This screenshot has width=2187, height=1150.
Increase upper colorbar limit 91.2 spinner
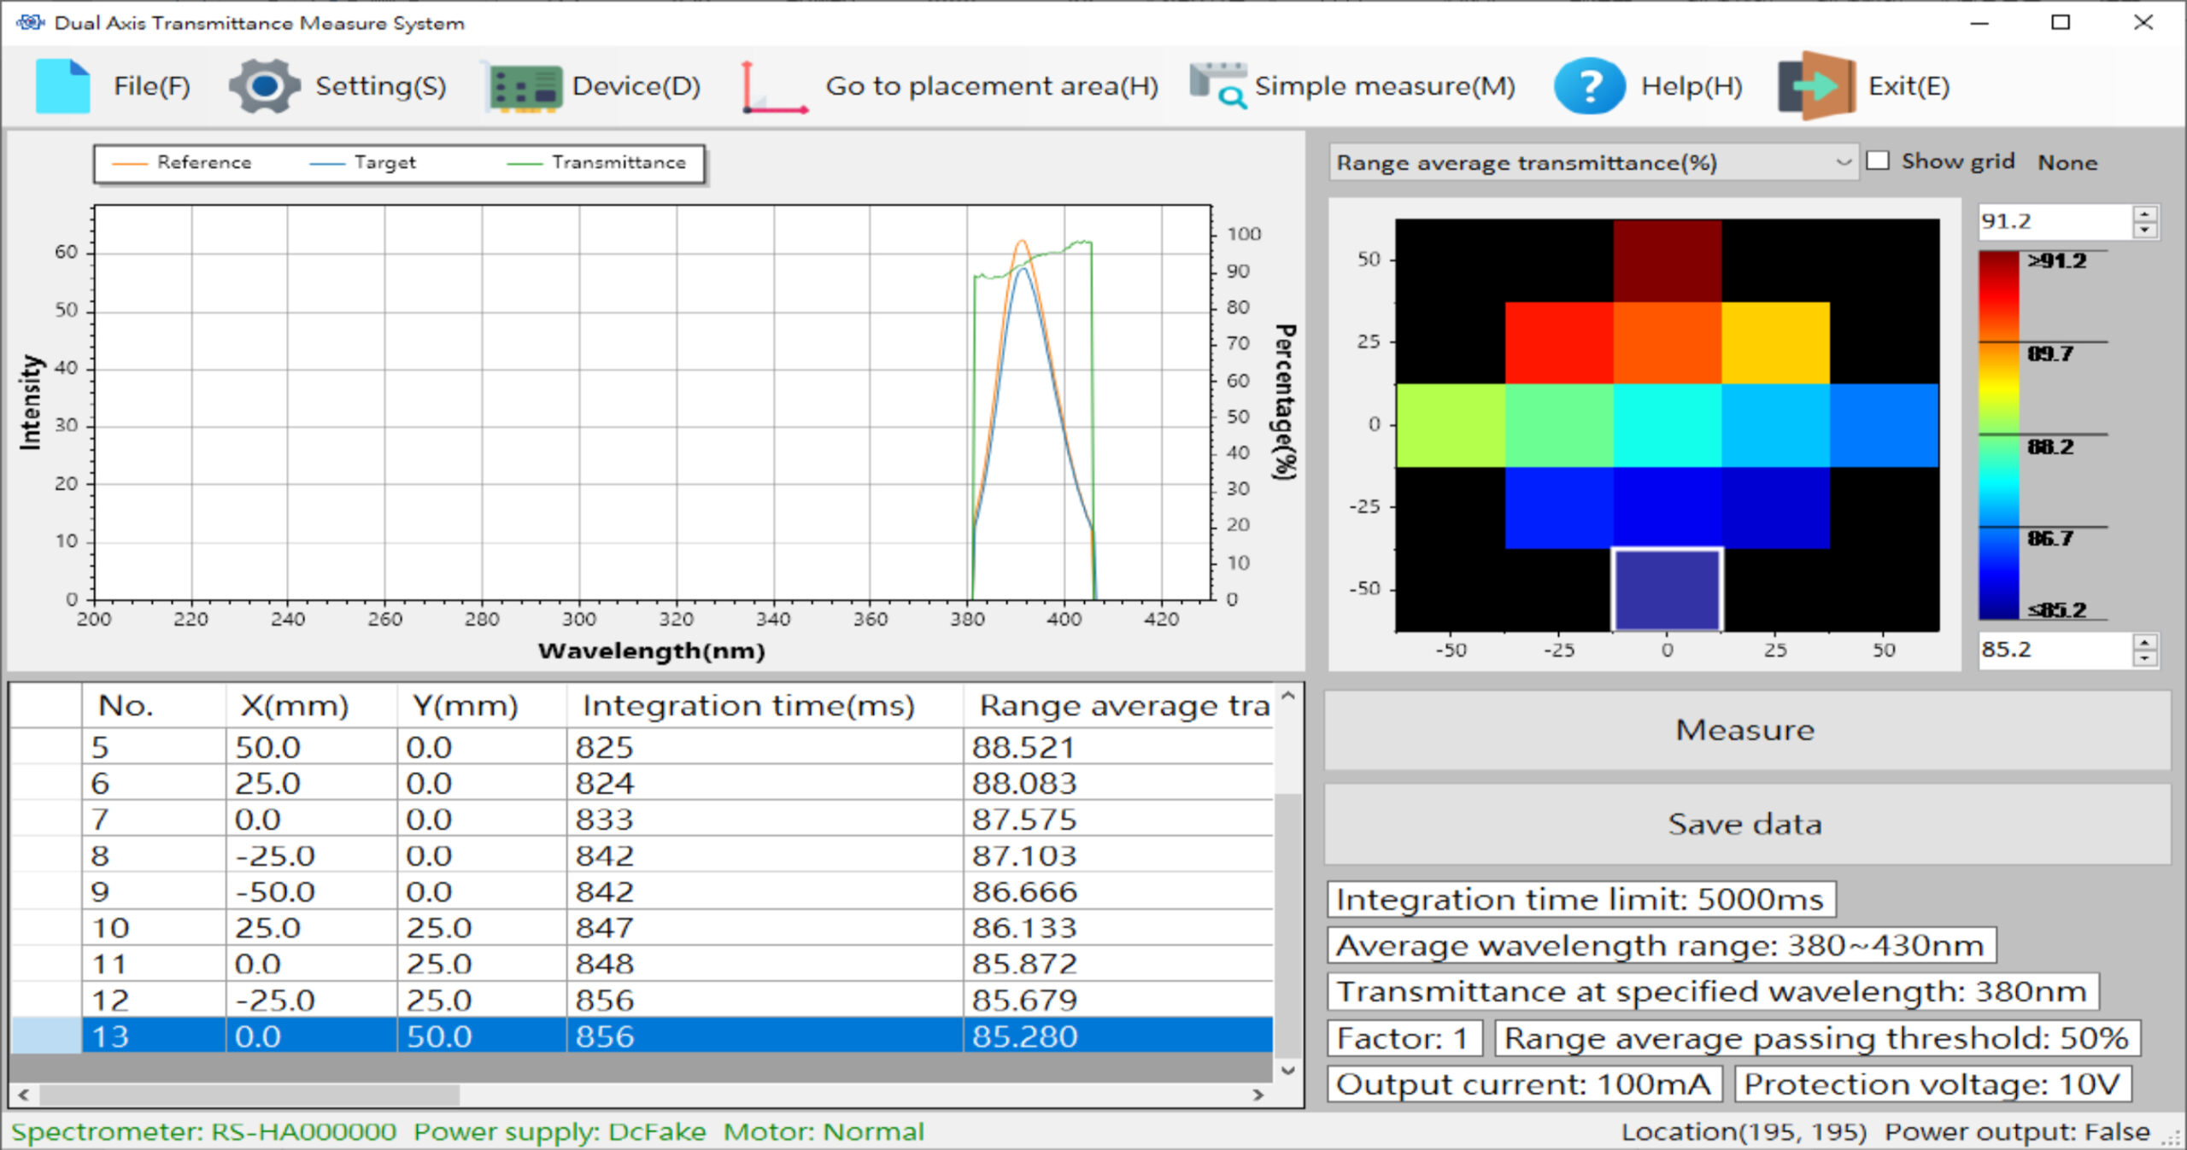(x=2145, y=213)
